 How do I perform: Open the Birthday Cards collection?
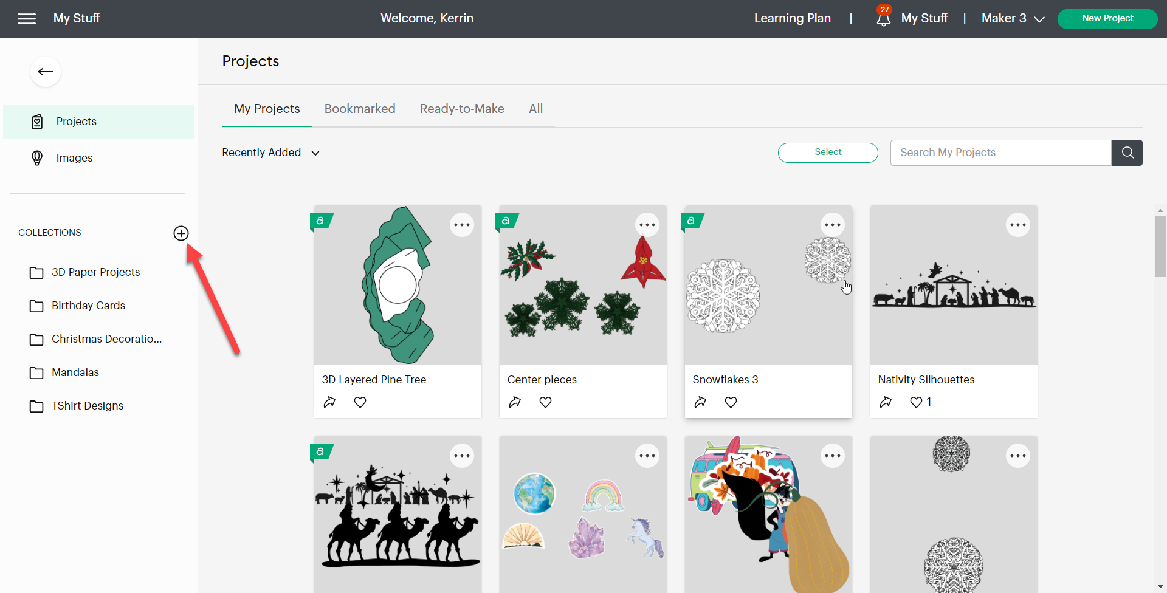click(77, 306)
